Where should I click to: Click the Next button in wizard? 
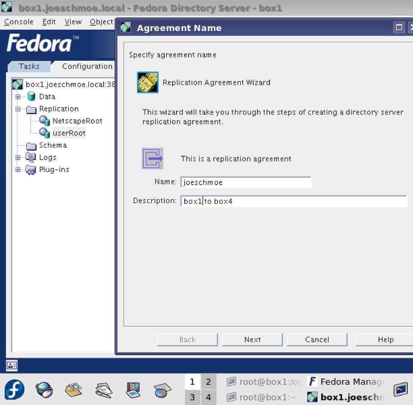pos(252,340)
